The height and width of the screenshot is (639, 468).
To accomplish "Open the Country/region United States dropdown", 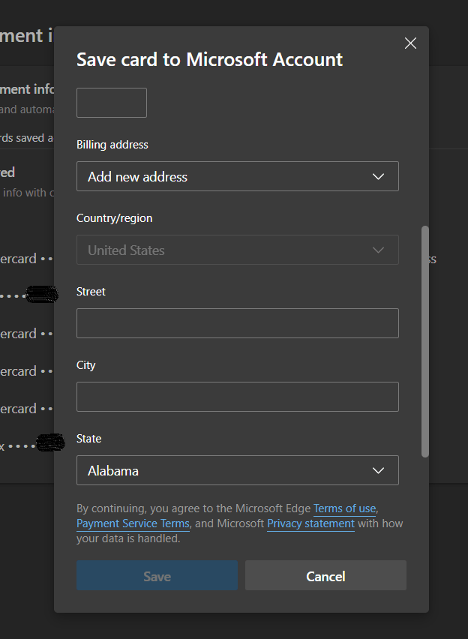I will (x=238, y=250).
